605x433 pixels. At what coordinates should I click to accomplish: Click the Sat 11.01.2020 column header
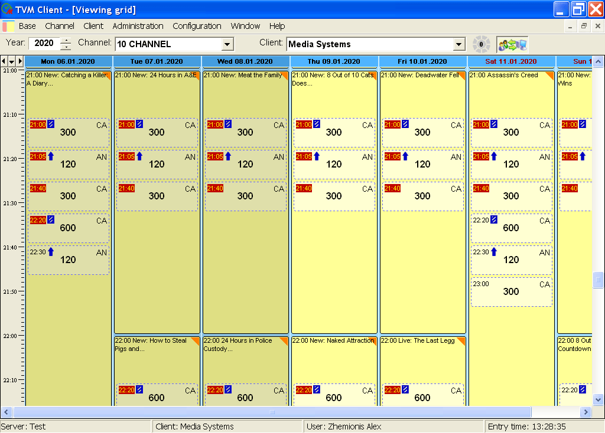pos(511,61)
